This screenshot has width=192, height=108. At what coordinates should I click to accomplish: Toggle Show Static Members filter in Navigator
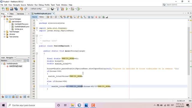(x=10, y=97)
